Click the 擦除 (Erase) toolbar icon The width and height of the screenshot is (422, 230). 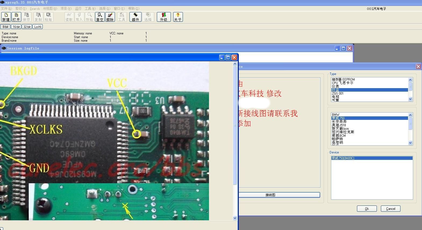[110, 17]
